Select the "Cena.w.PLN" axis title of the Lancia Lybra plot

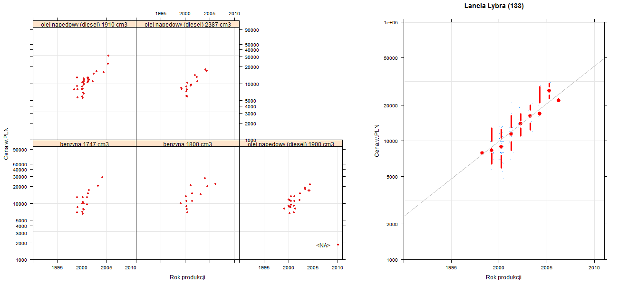point(377,141)
